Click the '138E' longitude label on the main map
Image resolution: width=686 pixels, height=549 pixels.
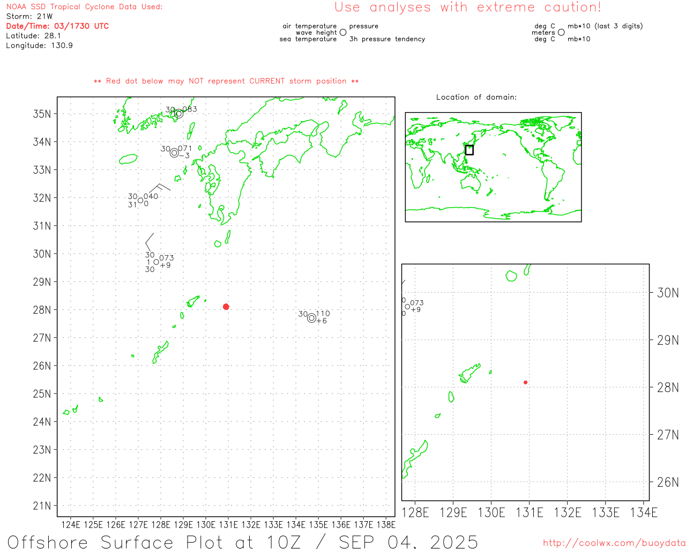tap(386, 524)
